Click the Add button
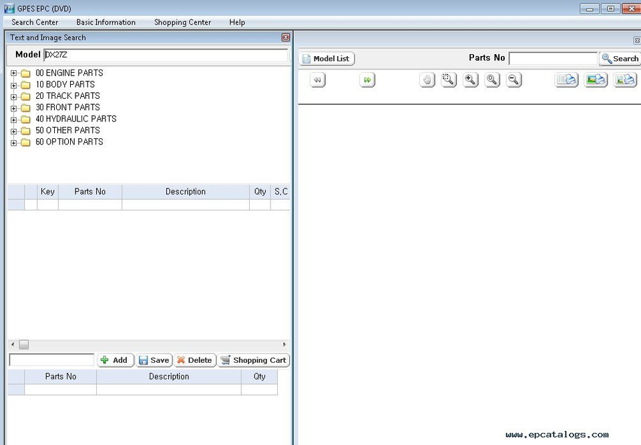This screenshot has width=641, height=445. (116, 360)
